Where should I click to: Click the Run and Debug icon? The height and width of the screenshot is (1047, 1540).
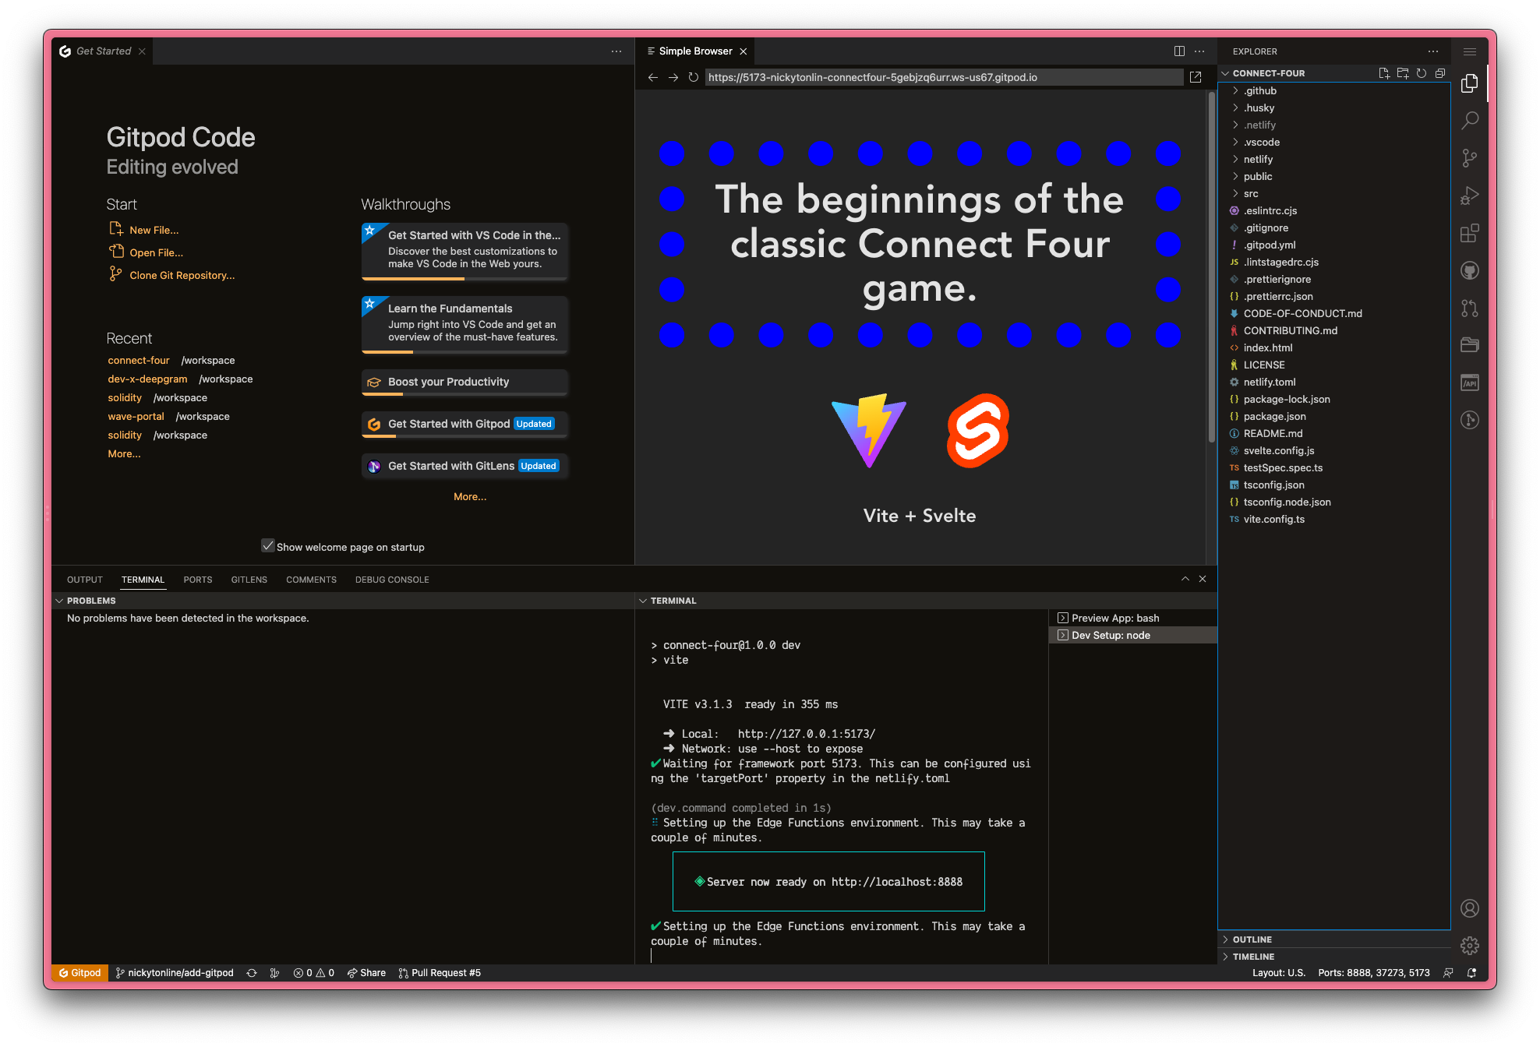[1469, 196]
